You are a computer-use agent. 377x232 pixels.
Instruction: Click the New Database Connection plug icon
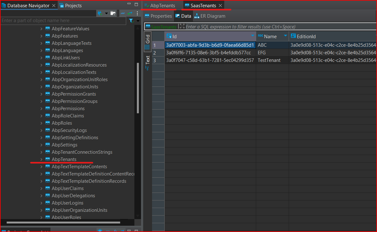point(100,13)
